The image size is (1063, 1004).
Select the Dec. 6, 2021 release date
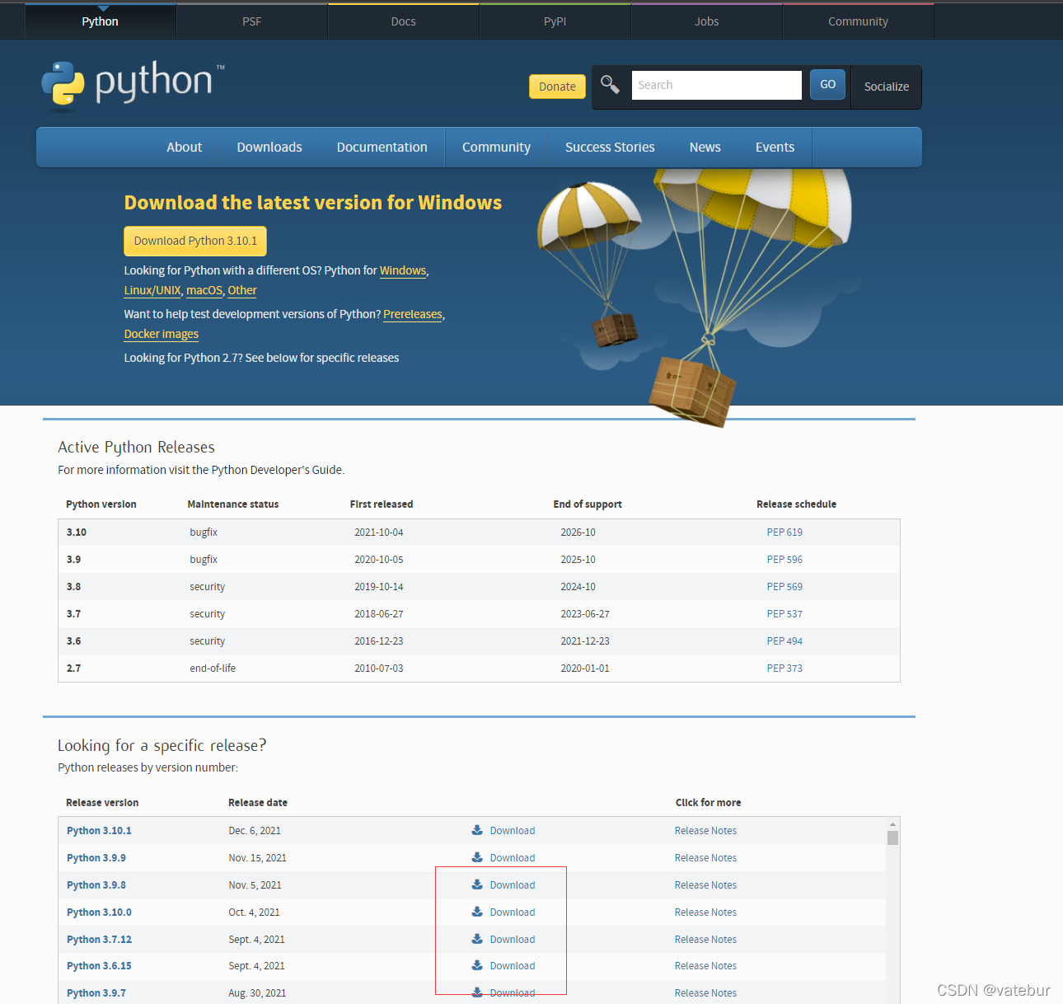(x=255, y=831)
